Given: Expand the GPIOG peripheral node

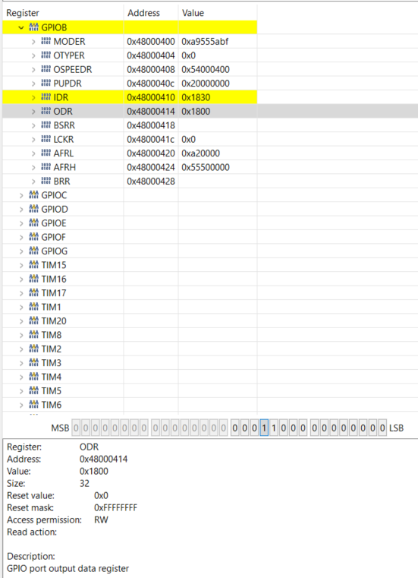Looking at the screenshot, I should click(21, 251).
